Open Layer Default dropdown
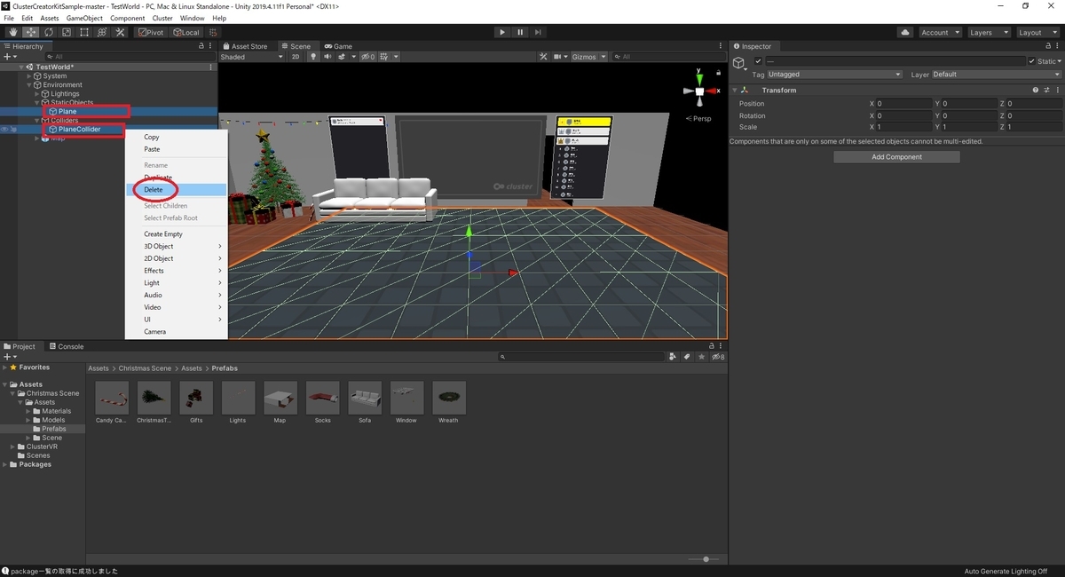This screenshot has width=1065, height=577. pos(995,75)
